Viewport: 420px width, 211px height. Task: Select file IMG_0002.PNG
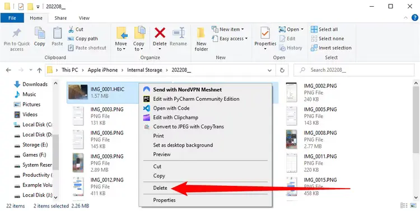(x=311, y=93)
